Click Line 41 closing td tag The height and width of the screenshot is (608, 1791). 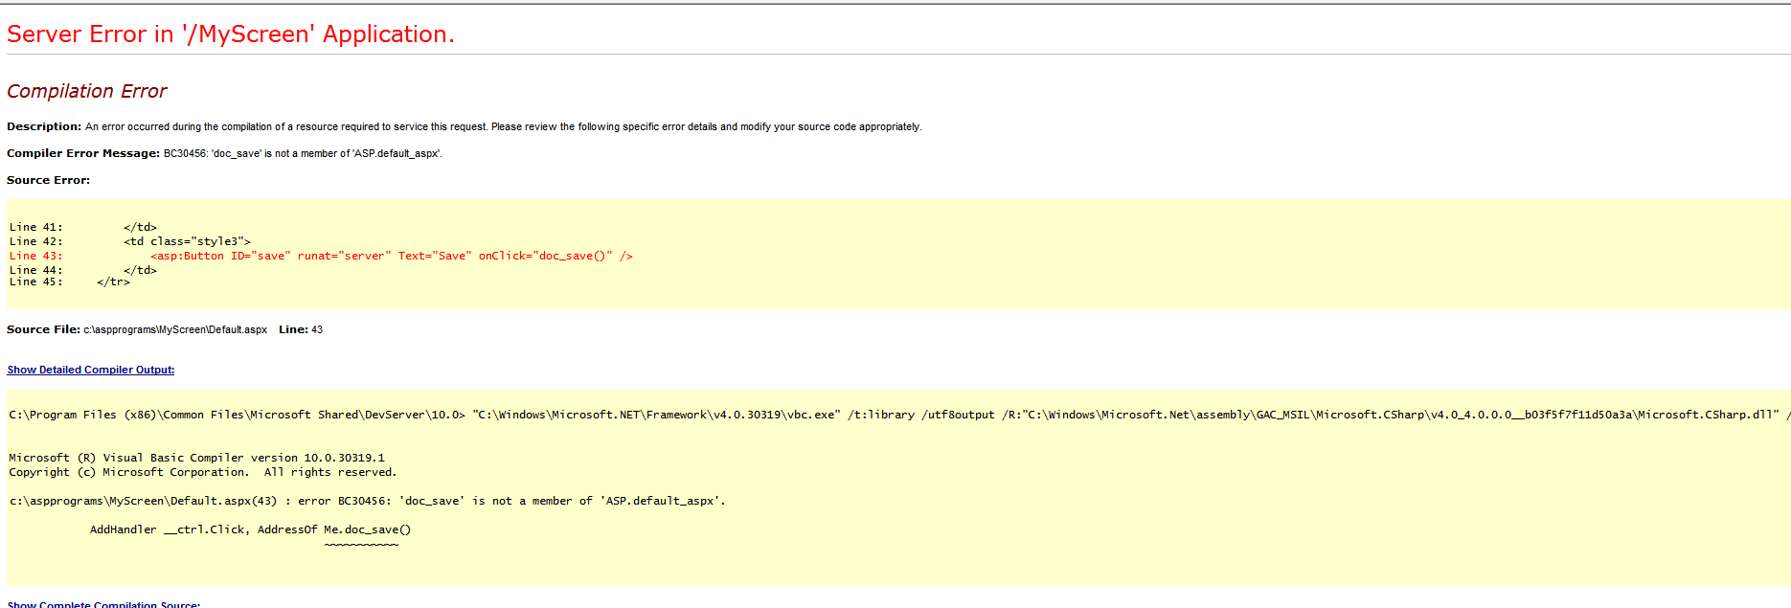point(140,227)
